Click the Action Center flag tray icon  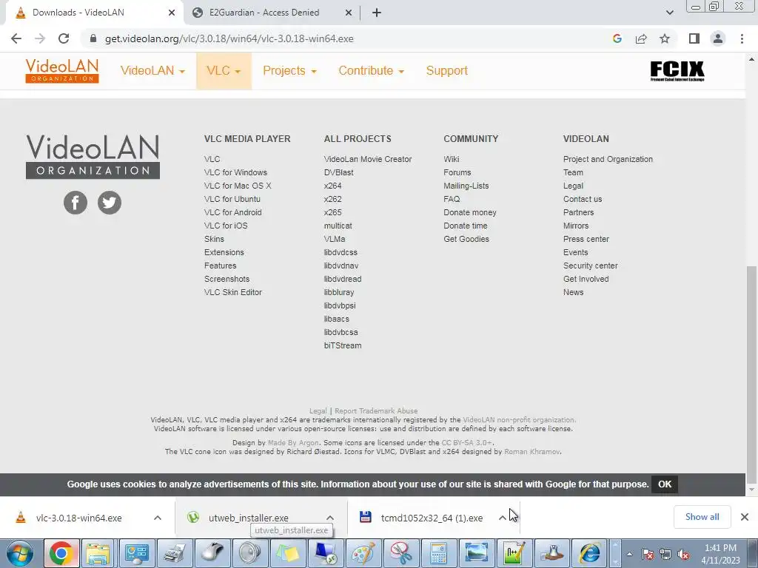coord(648,554)
